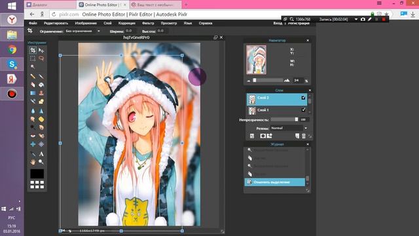Image resolution: width=419 pixels, height=236 pixels.
Task: Activate the Type text tool
Action: (41, 154)
